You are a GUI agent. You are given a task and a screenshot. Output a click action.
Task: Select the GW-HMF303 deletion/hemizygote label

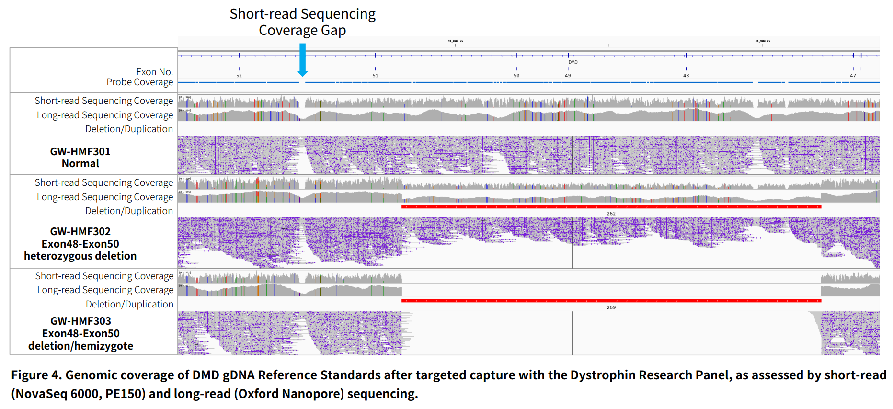pyautogui.click(x=80, y=333)
